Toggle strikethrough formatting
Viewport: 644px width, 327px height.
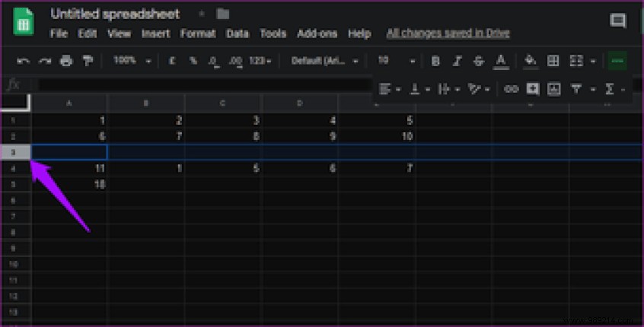point(479,61)
